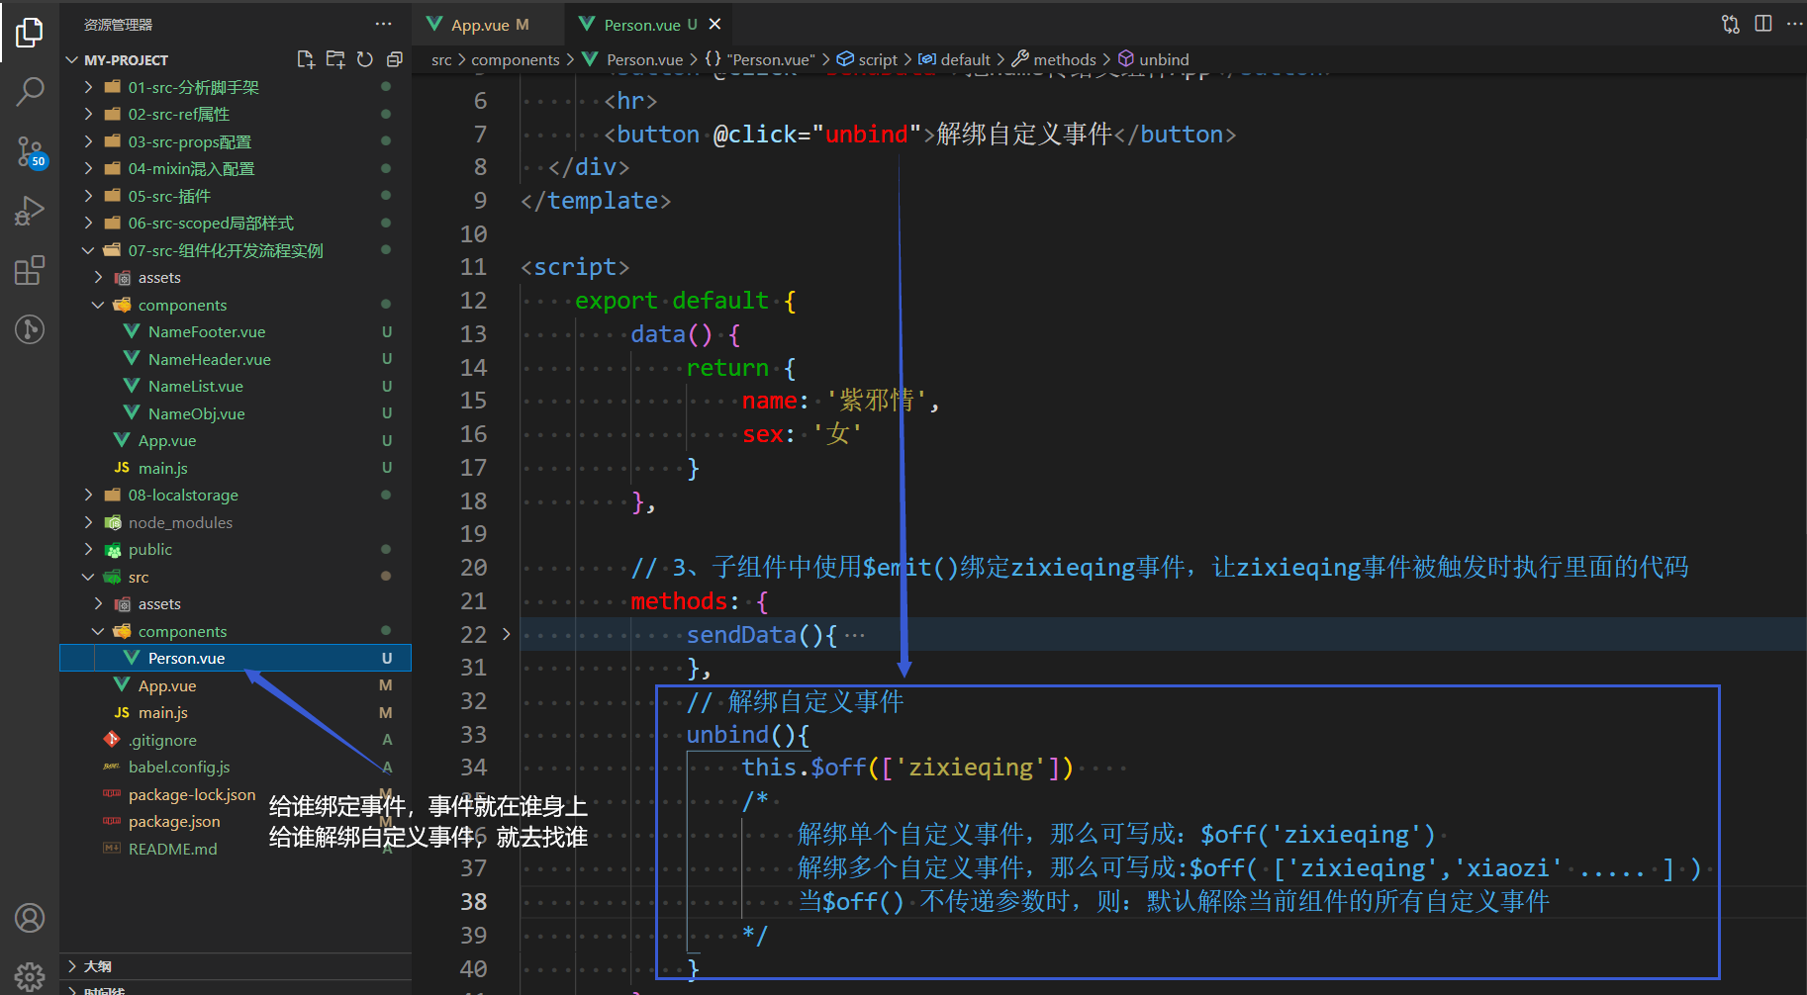Screen dimensions: 1807x995
Task: Click the <script> tag on line 11
Action: pyautogui.click(x=575, y=267)
